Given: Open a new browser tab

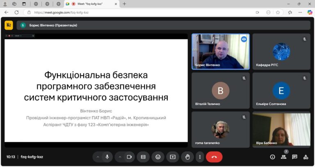Looking at the screenshot, I should pyautogui.click(x=124, y=4).
